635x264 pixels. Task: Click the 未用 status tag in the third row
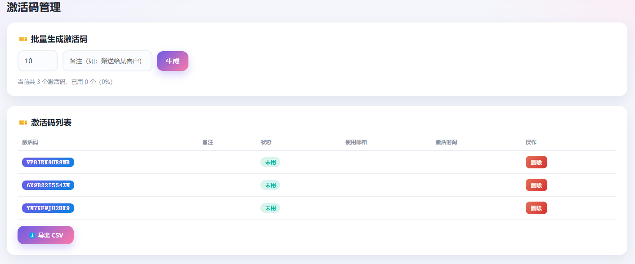[270, 208]
